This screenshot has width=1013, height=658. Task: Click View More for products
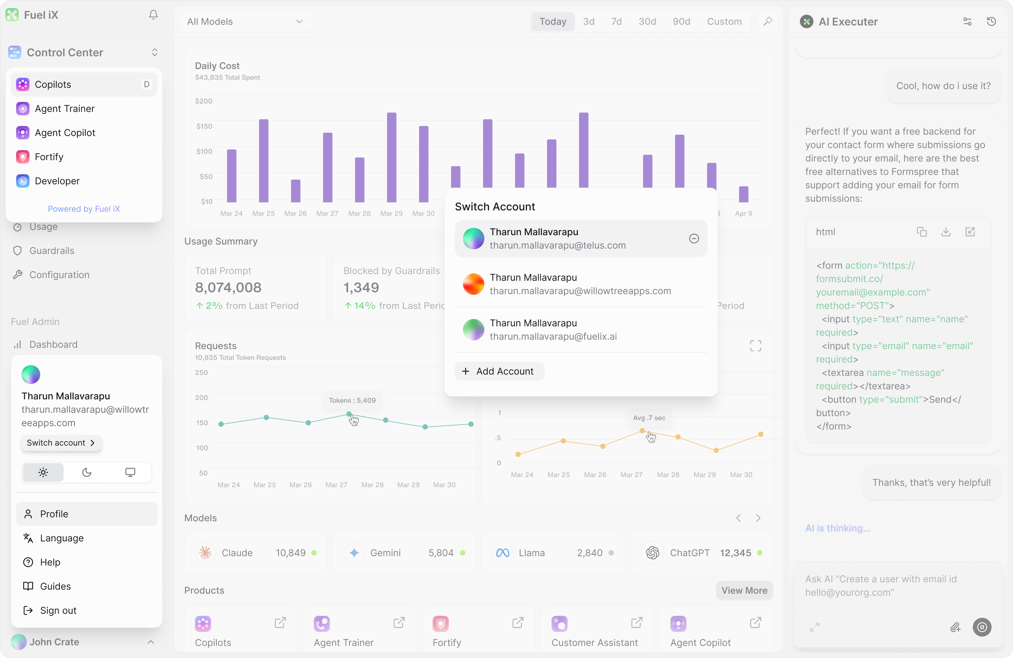coord(744,590)
